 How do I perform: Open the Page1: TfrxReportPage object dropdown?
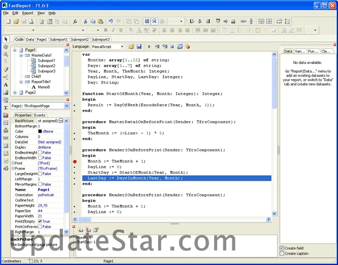tap(66, 106)
